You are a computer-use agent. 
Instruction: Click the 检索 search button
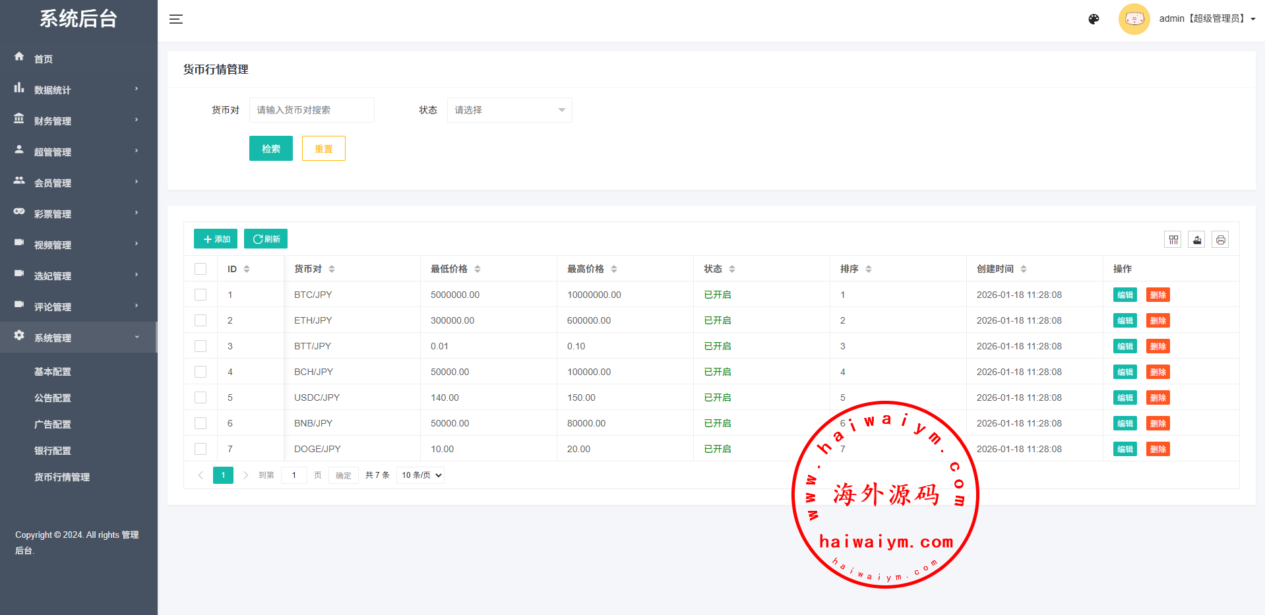(x=270, y=149)
